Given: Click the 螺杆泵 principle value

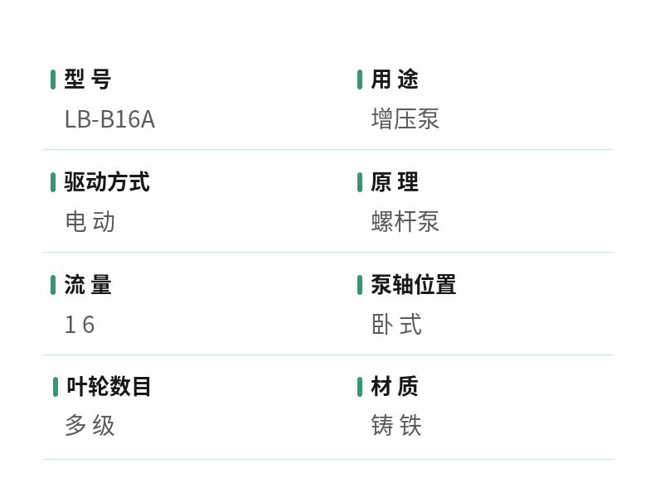Looking at the screenshot, I should pyautogui.click(x=405, y=222).
